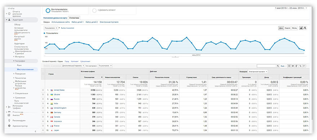Image resolution: width=317 pixels, height=140 pixels.
Task: Click the All Users segment circle
Action: point(48,10)
